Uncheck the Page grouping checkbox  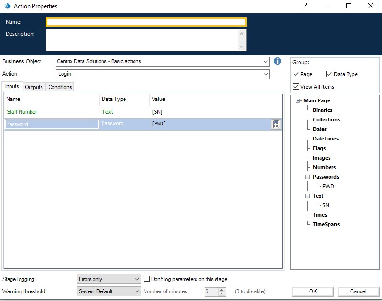tap(296, 74)
